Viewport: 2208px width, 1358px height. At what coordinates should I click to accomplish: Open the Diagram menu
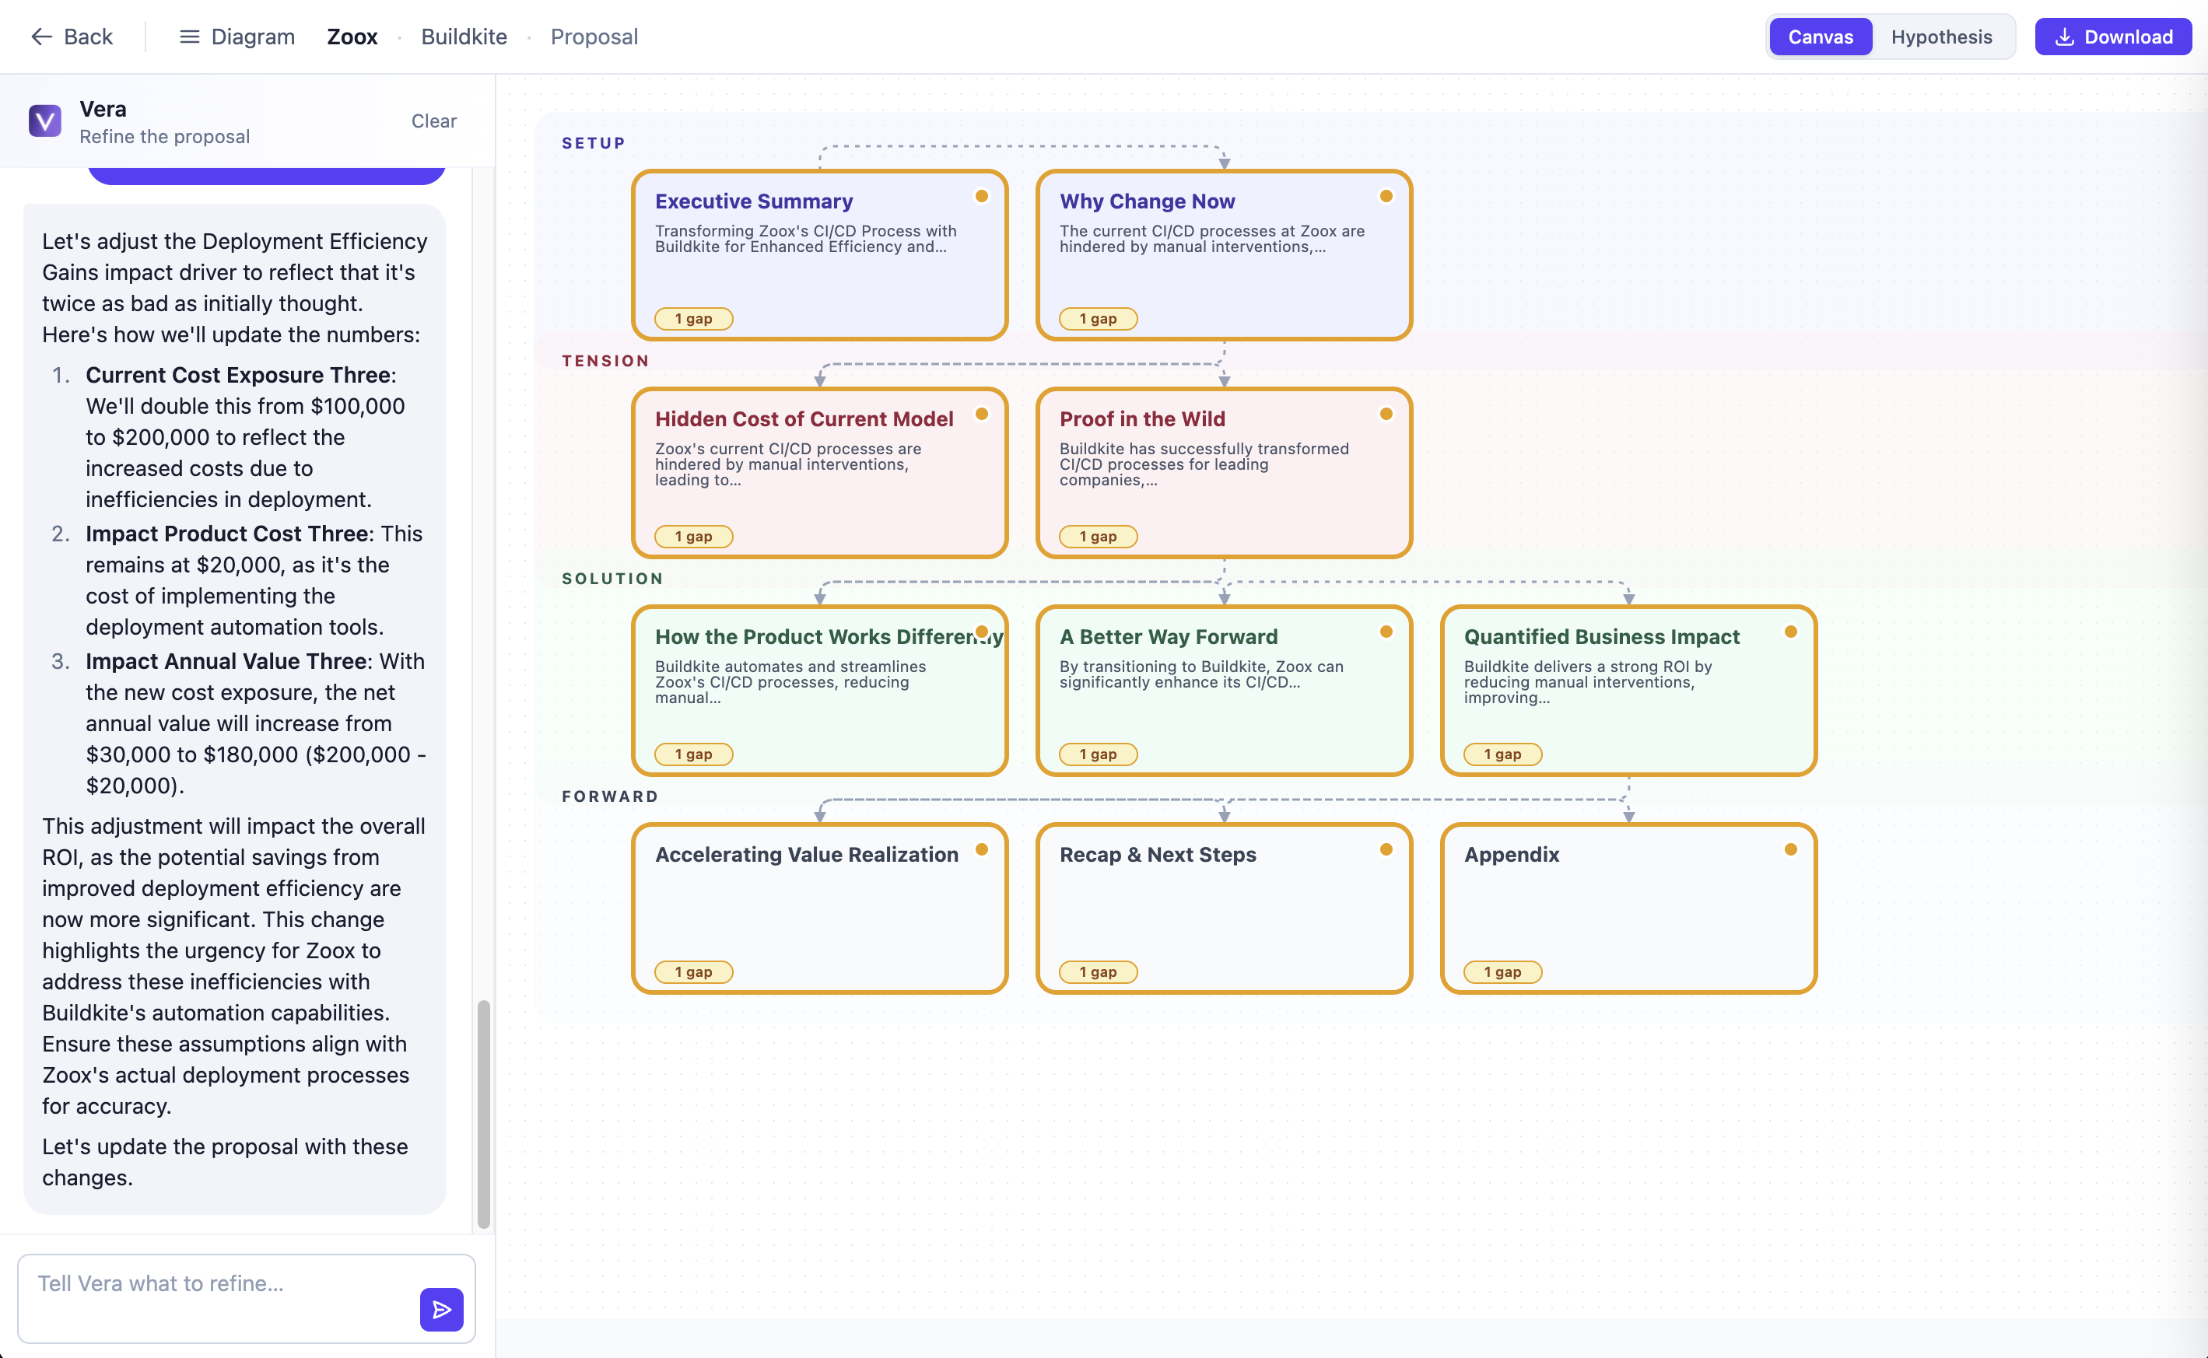click(237, 37)
